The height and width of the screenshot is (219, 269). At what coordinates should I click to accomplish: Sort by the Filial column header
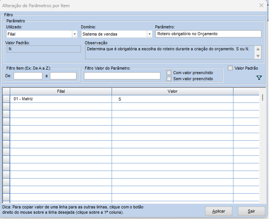[x=61, y=91]
